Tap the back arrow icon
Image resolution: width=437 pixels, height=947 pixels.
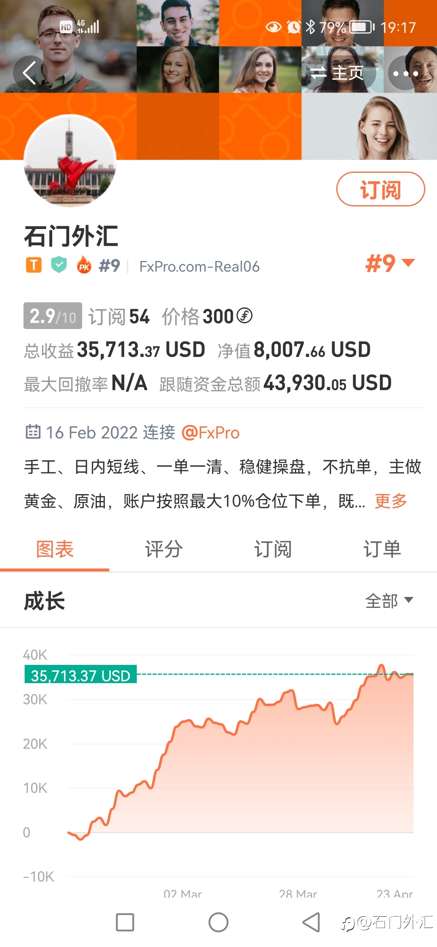30,73
